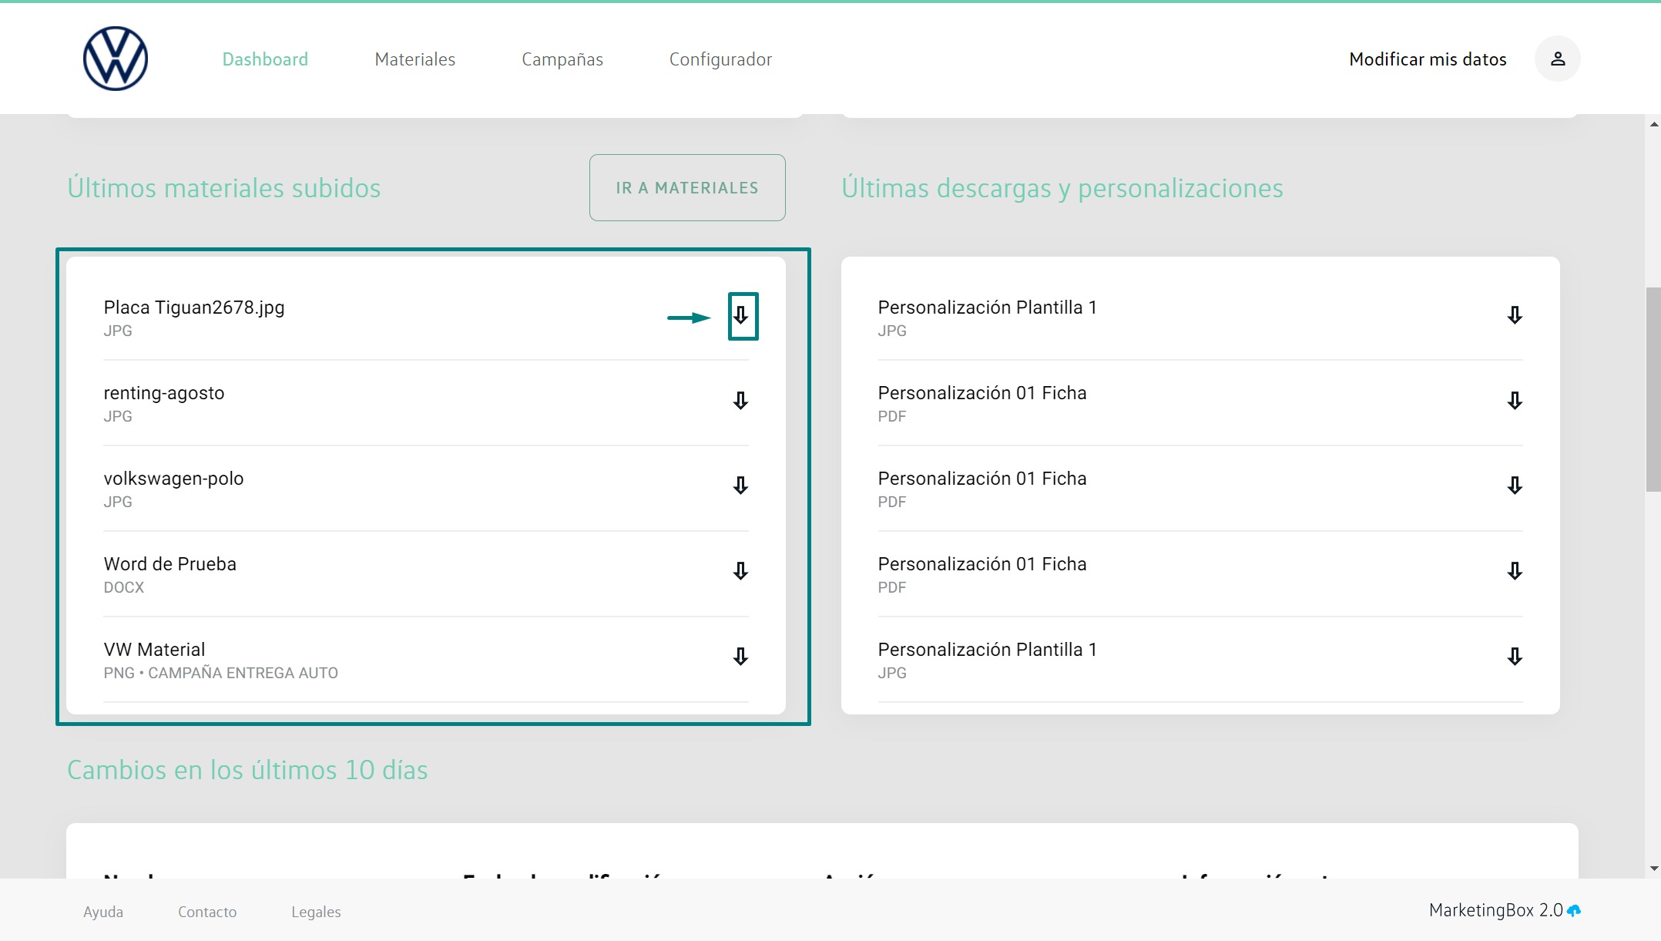
Task: Switch to Configurador tab
Action: [720, 59]
